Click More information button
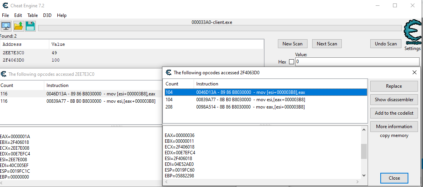Viewport: 423px width, 187px height. tap(394, 126)
